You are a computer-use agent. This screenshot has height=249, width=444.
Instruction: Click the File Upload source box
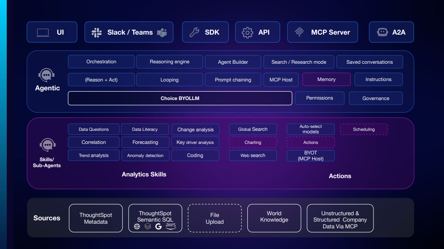pyautogui.click(x=214, y=218)
